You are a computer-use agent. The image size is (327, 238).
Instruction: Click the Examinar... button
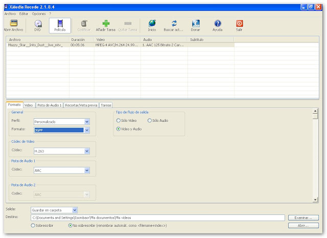(303, 218)
